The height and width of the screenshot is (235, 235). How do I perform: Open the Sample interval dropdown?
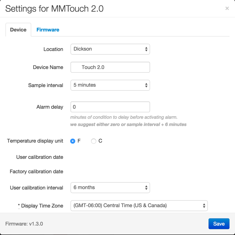click(110, 85)
